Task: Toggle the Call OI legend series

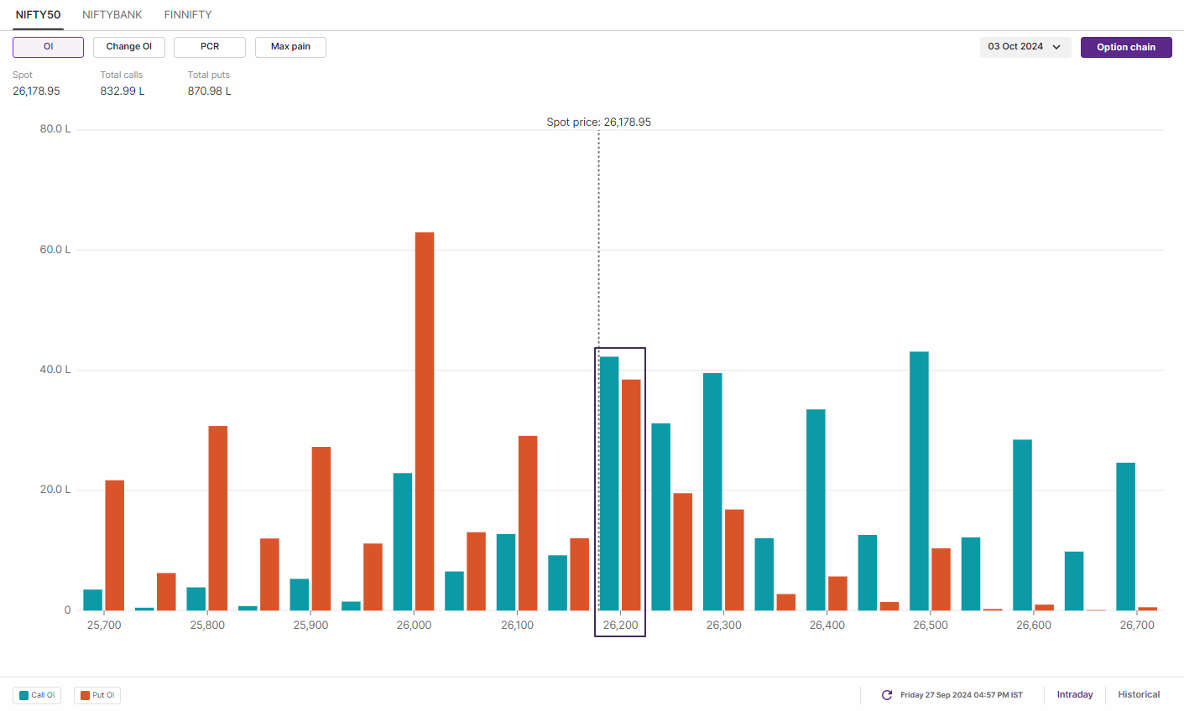Action: point(37,695)
